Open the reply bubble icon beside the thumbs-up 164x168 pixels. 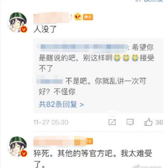coord(130,122)
